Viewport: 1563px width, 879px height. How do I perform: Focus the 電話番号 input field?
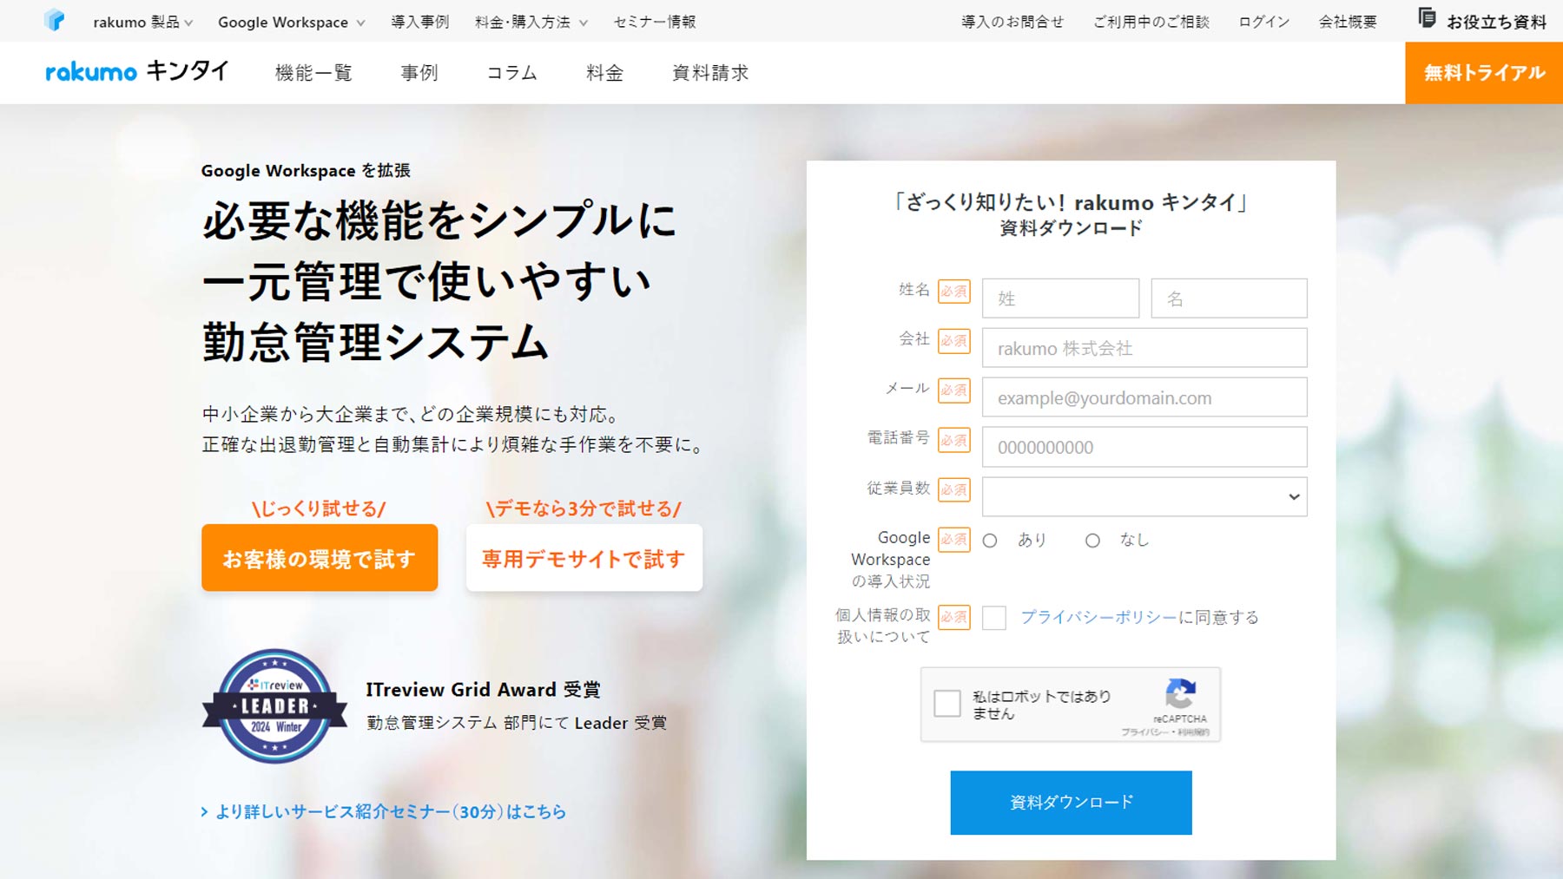(1144, 447)
